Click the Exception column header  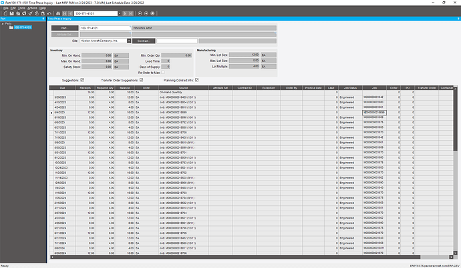point(269,88)
